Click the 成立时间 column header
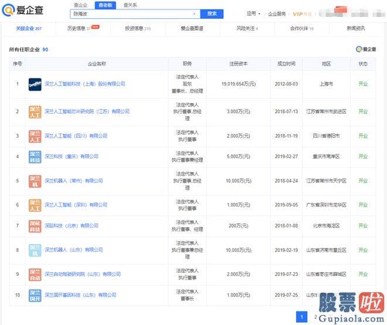 pyautogui.click(x=286, y=64)
